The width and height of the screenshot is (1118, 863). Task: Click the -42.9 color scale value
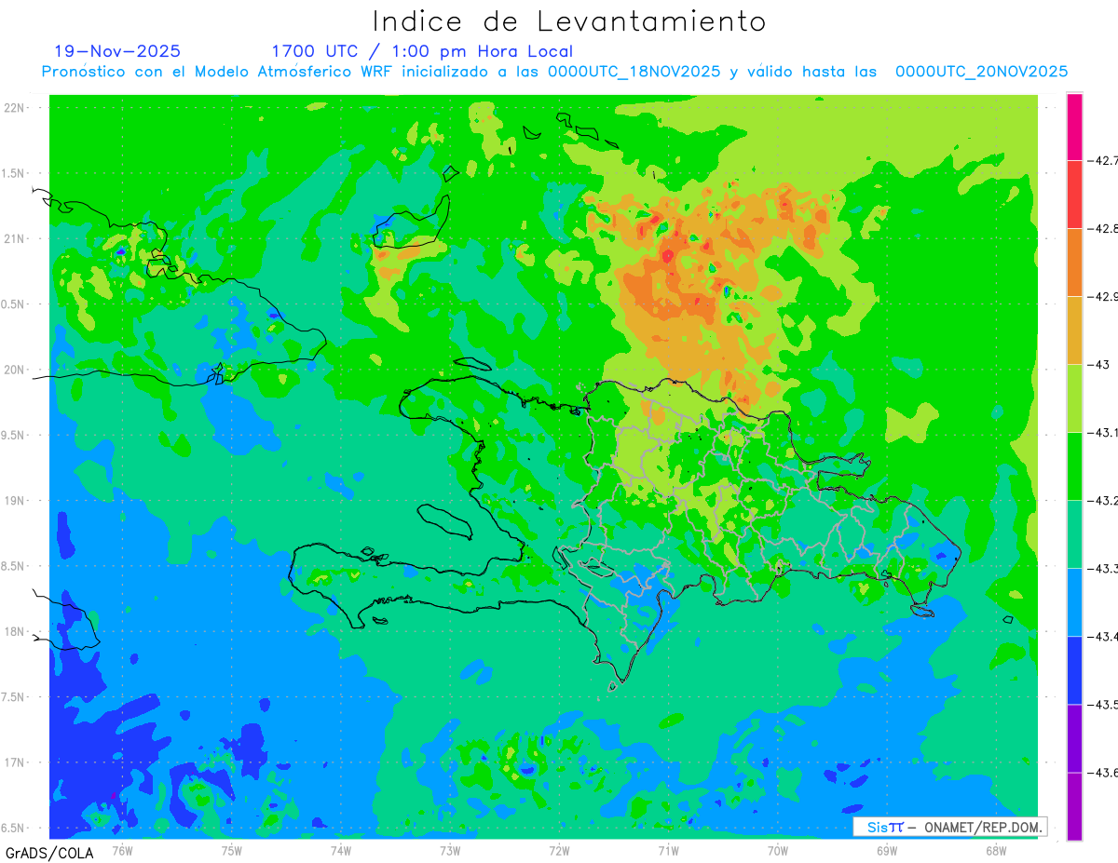tap(1103, 297)
